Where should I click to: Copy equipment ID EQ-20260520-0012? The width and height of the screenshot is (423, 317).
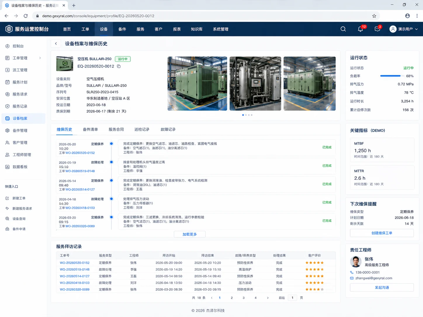pos(119,66)
